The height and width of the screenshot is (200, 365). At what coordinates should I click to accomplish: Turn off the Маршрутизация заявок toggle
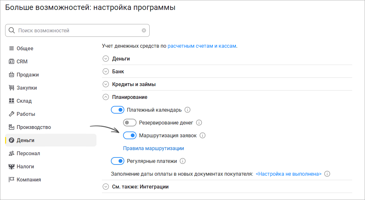130,135
